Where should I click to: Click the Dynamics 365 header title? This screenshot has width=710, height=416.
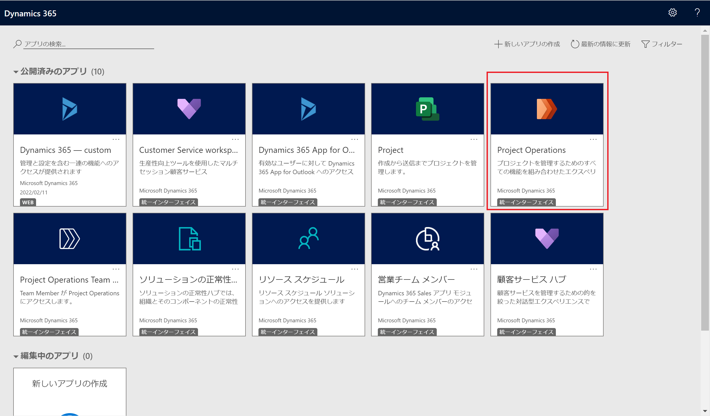pyautogui.click(x=30, y=13)
